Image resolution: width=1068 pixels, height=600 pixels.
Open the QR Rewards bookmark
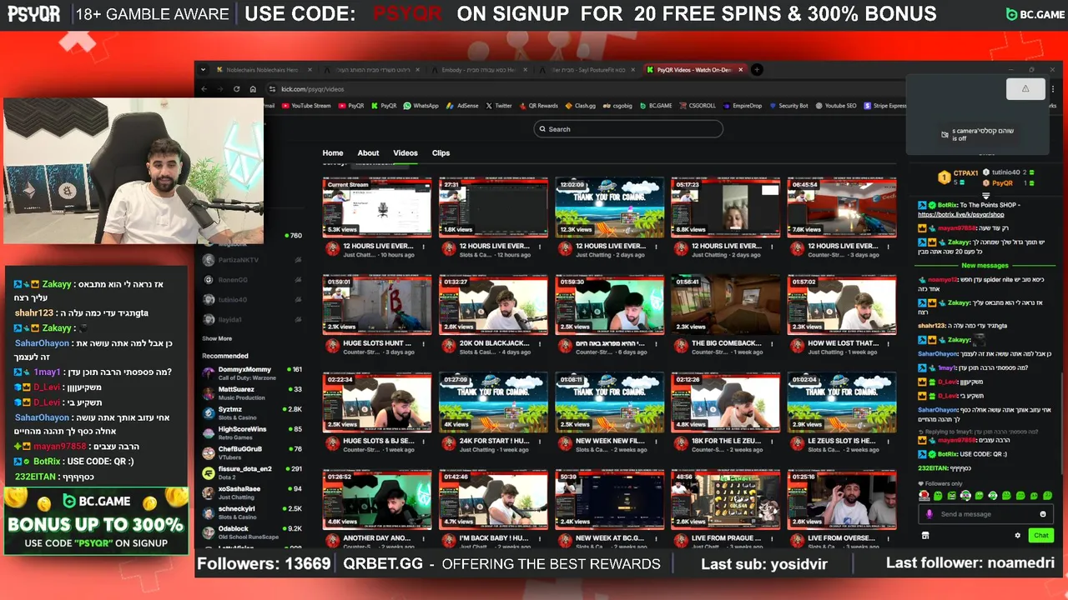(538, 106)
